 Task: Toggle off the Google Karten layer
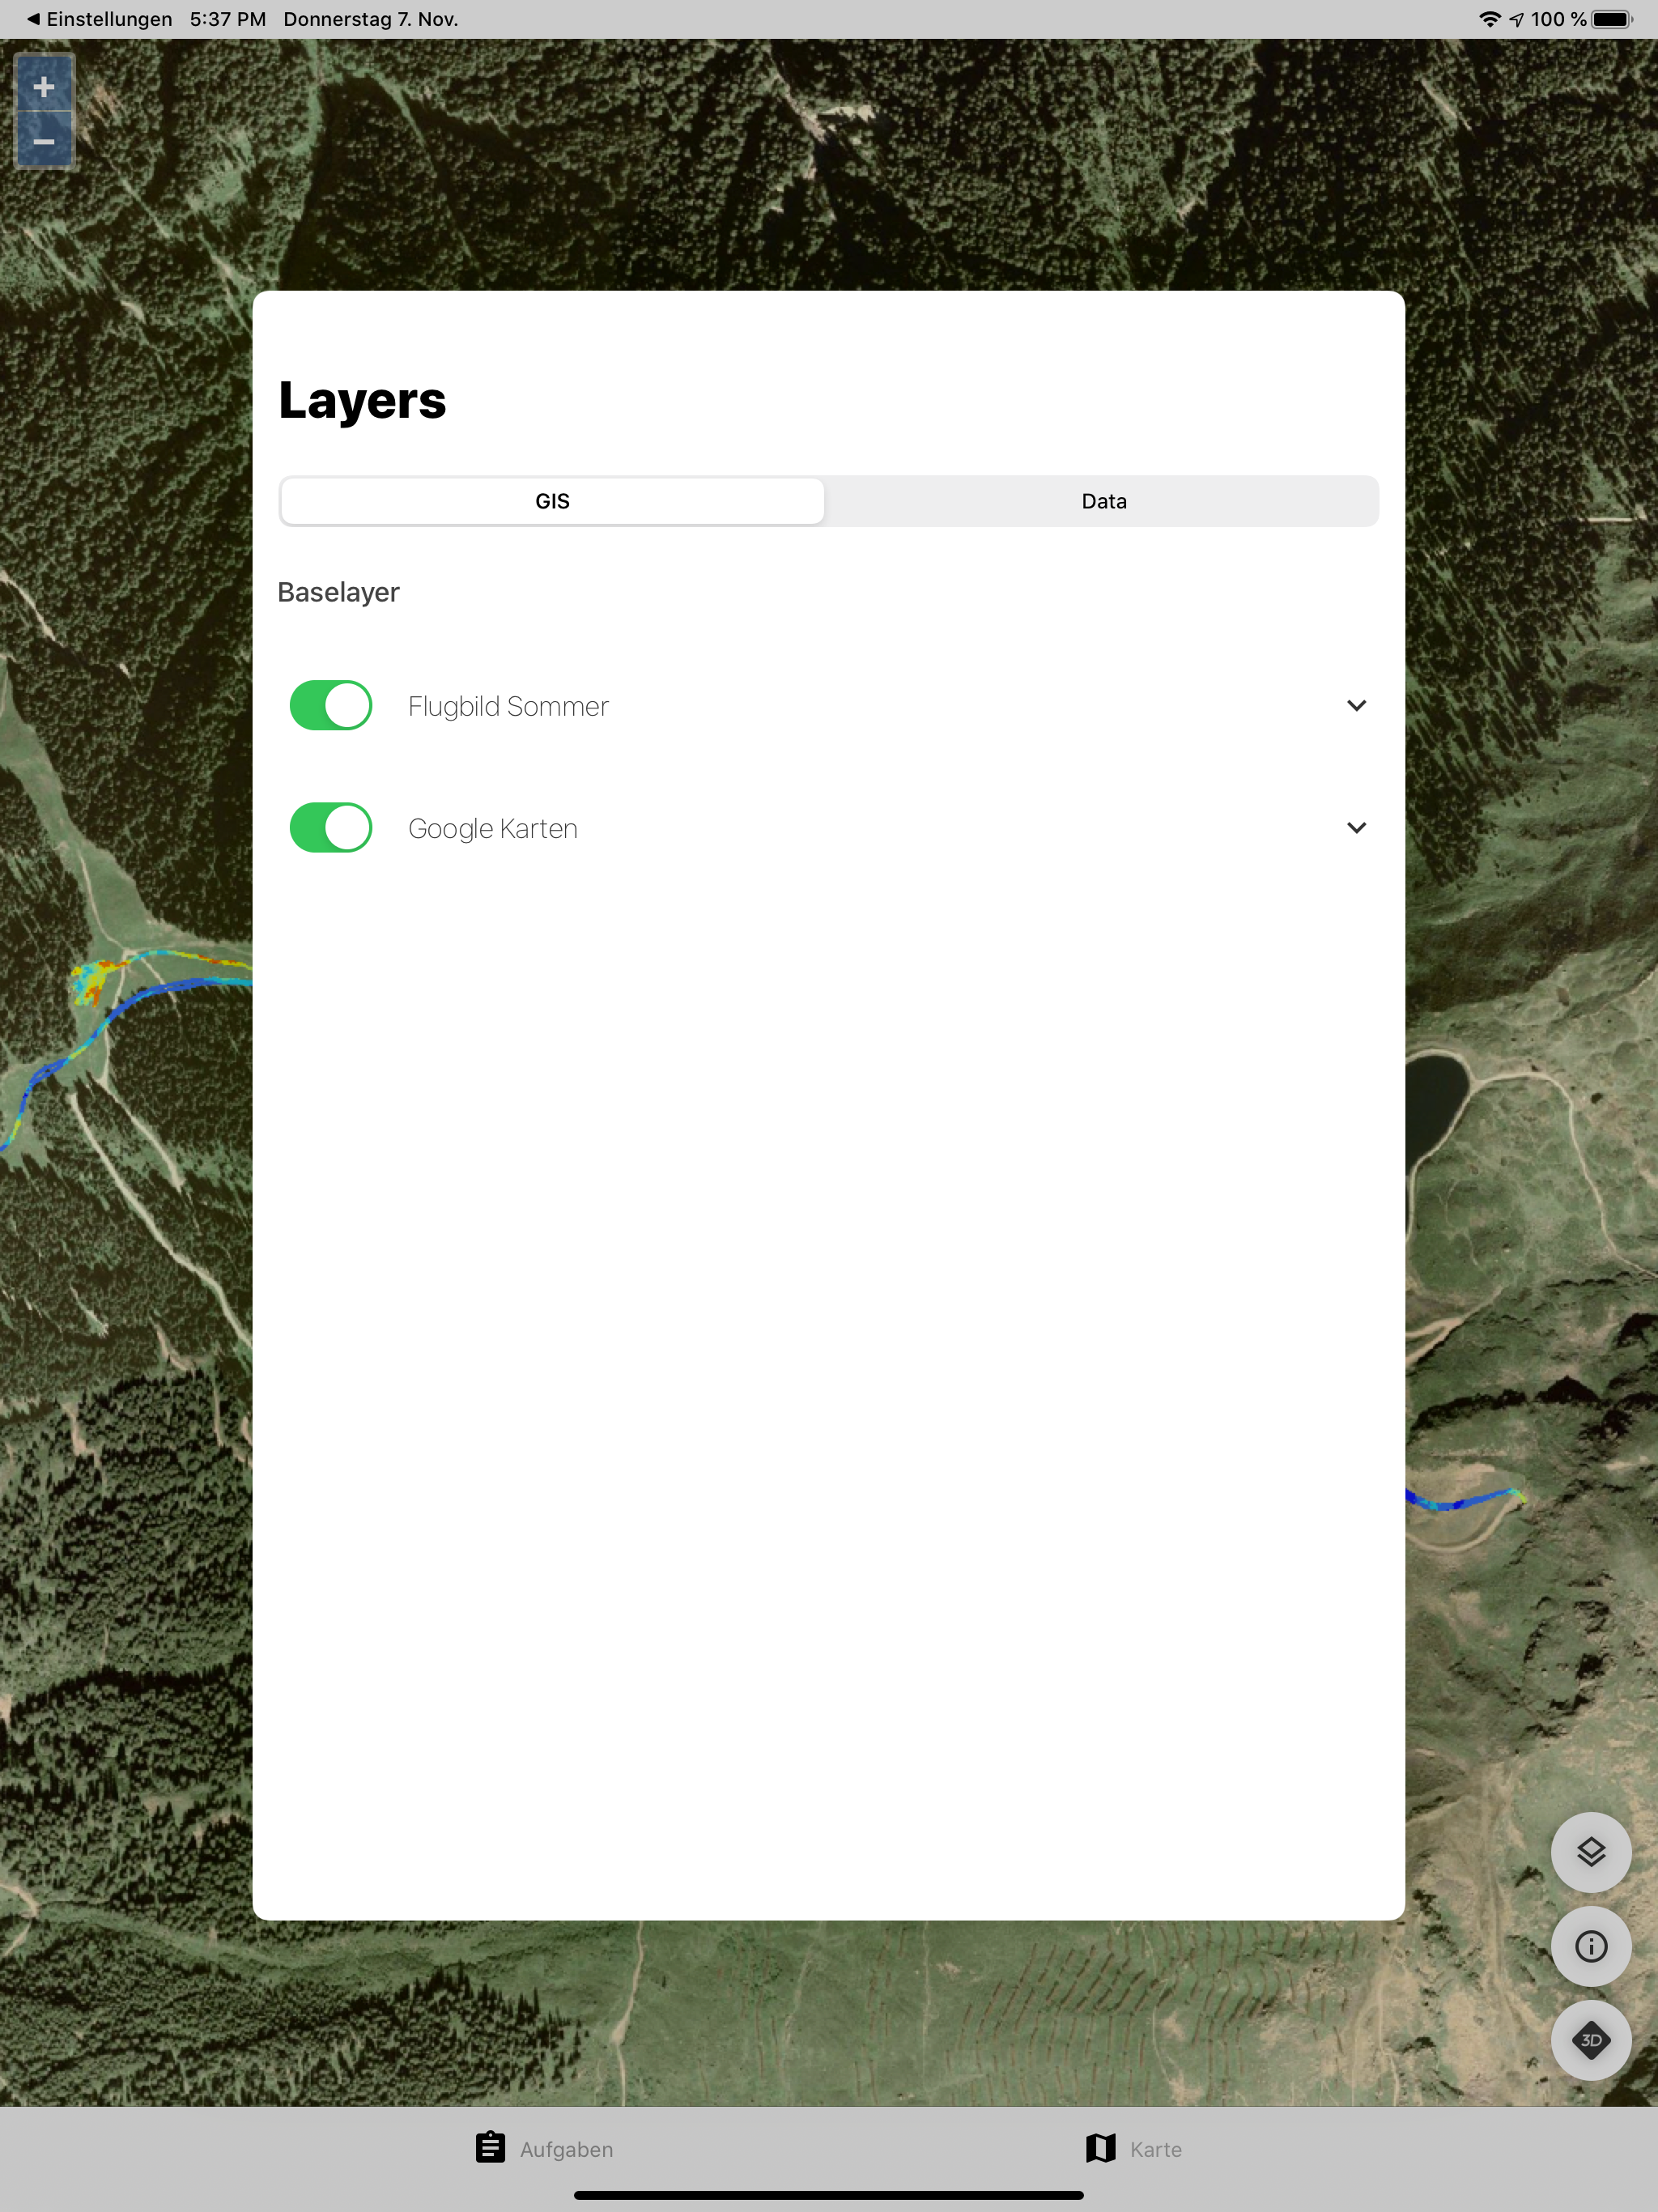point(331,827)
